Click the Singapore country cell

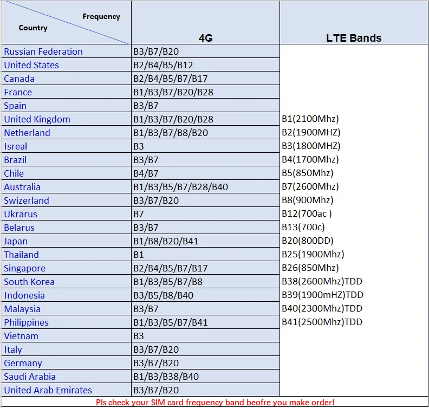[x=67, y=268]
